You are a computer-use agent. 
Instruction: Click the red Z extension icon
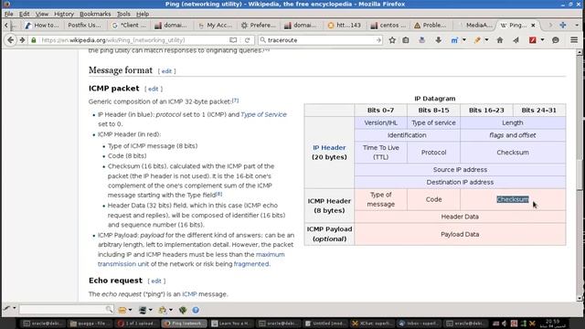pos(532,40)
